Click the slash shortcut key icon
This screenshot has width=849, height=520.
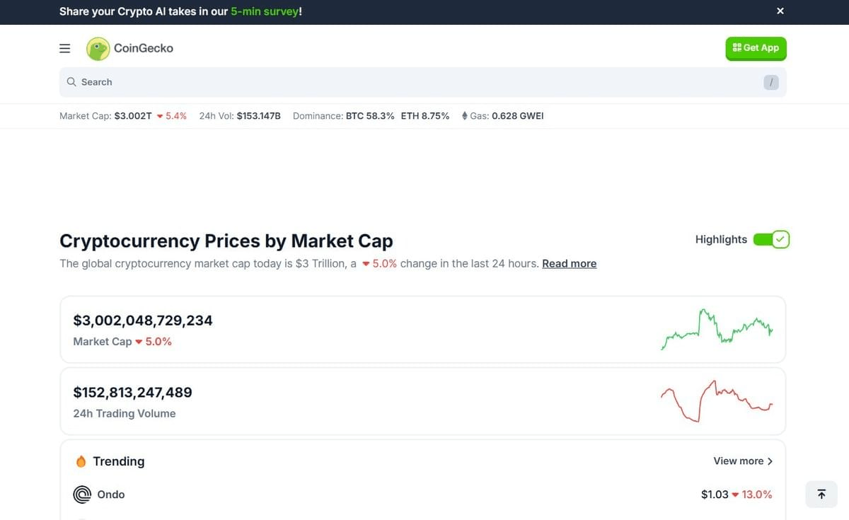pos(771,82)
